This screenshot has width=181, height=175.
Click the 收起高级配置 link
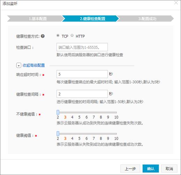tap(33, 65)
